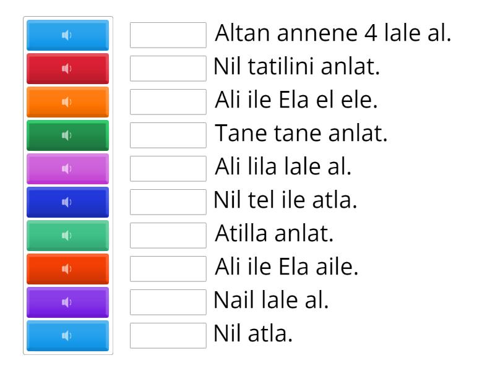The width and height of the screenshot is (495, 371).
Task: Play the light blue audio button above red
Action: (67, 35)
